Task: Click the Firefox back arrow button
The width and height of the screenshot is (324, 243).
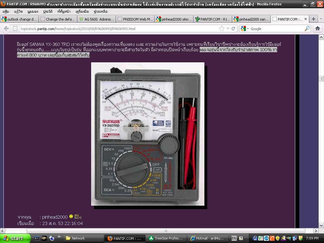Action: click(6, 28)
